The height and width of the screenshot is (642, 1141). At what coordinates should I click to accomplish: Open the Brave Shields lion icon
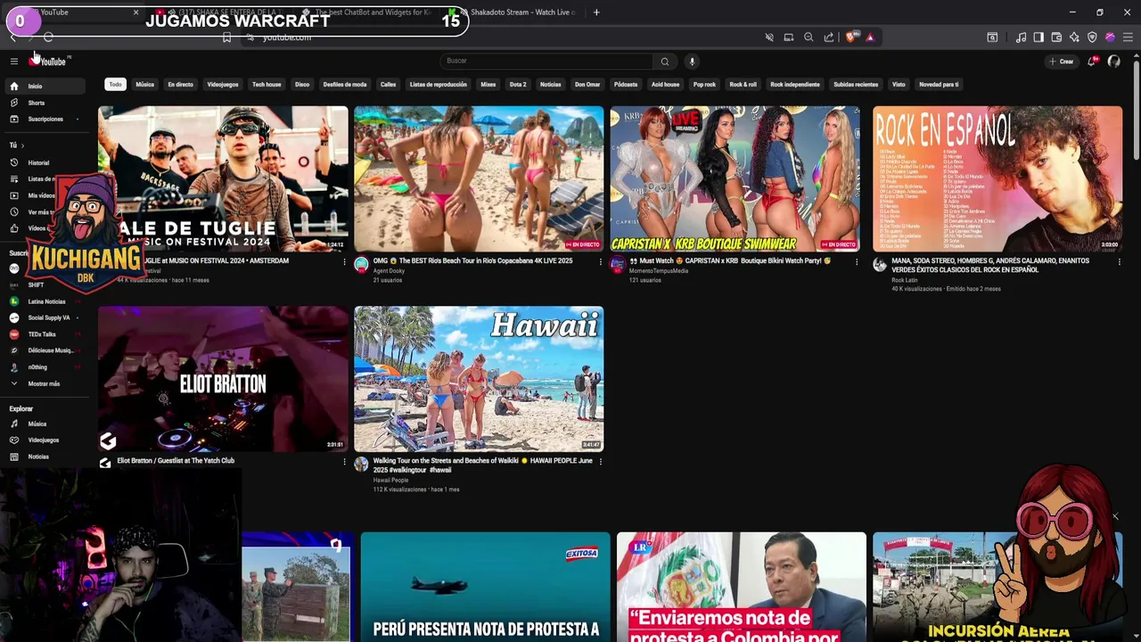(850, 37)
